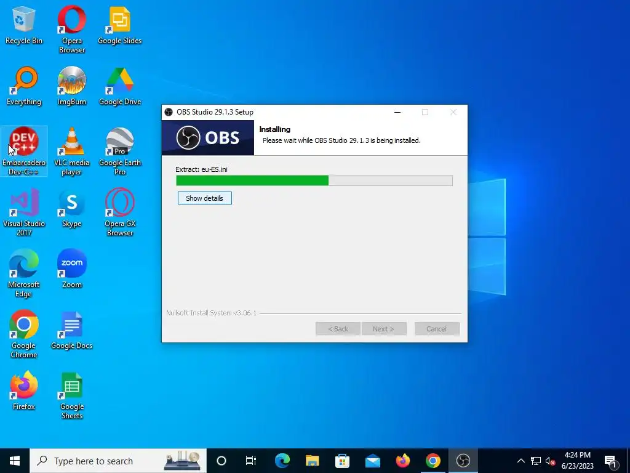
Task: Select the Everything search desktop shortcut
Action: pyautogui.click(x=24, y=86)
